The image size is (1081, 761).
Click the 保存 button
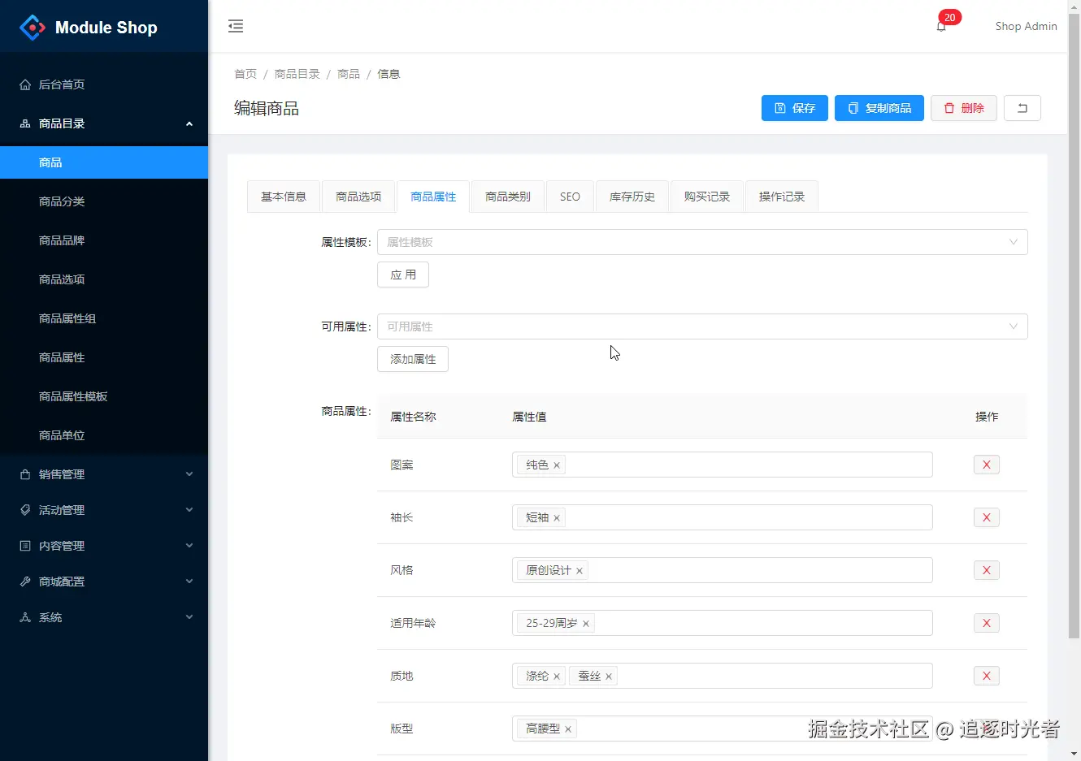point(795,108)
